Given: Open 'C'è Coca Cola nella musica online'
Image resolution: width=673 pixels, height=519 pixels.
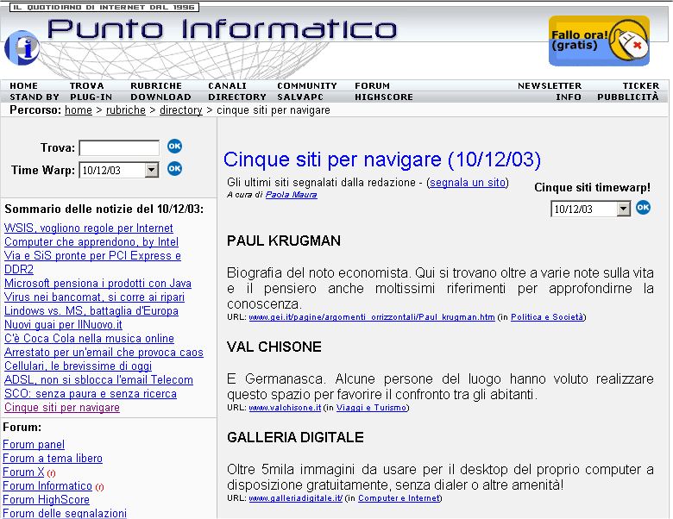Looking at the screenshot, I should click(x=89, y=339).
